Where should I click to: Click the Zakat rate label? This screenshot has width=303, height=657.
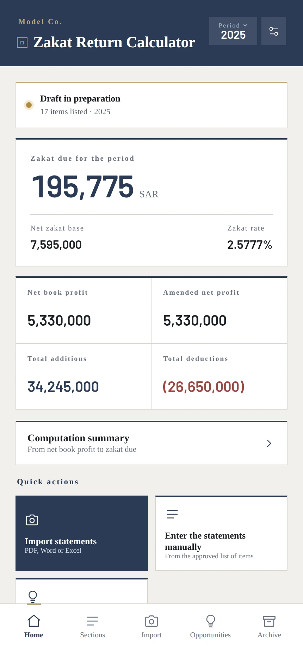[x=246, y=228]
